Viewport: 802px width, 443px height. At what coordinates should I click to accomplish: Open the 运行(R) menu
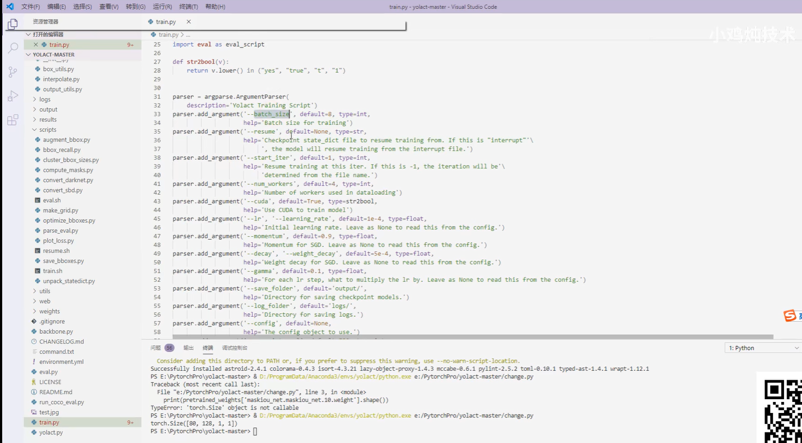[162, 7]
